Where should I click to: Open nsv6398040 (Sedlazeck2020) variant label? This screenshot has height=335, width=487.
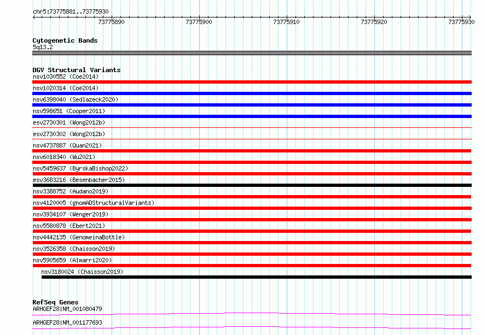(x=76, y=99)
